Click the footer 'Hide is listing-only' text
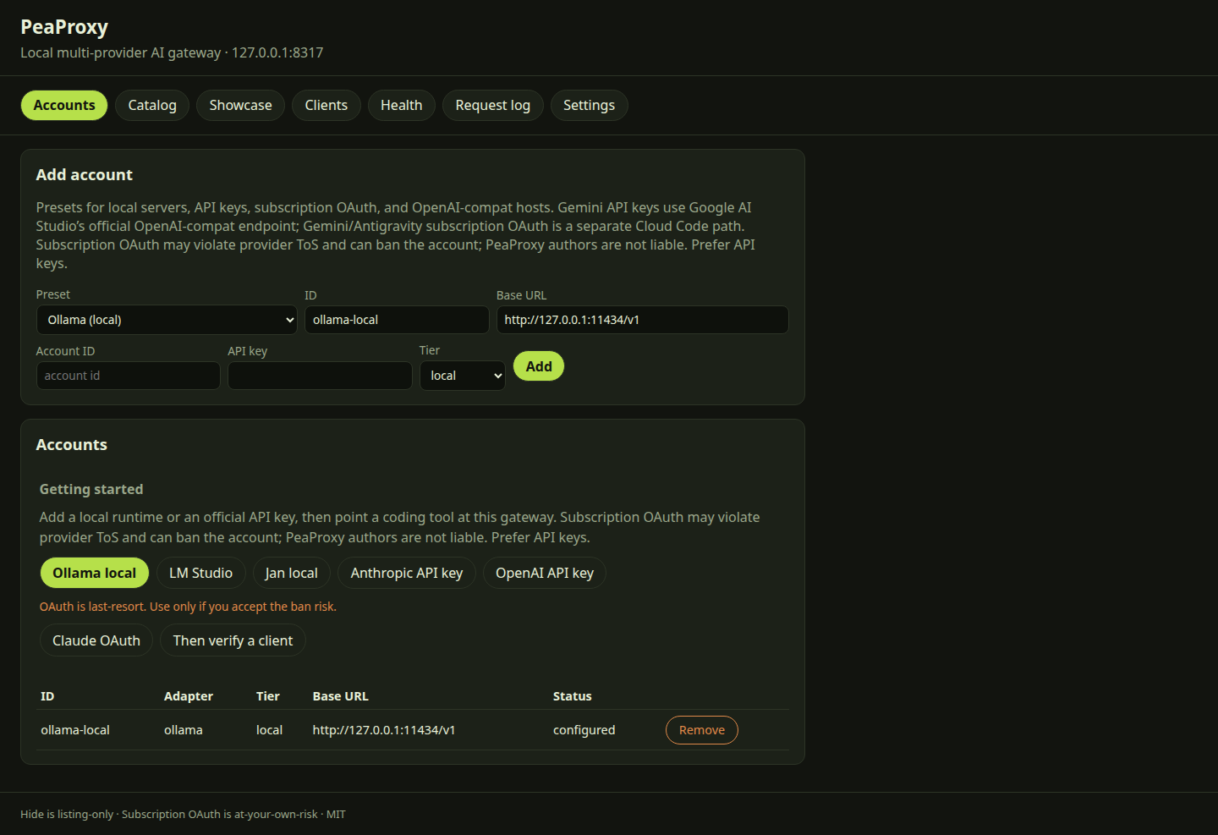 (67, 814)
